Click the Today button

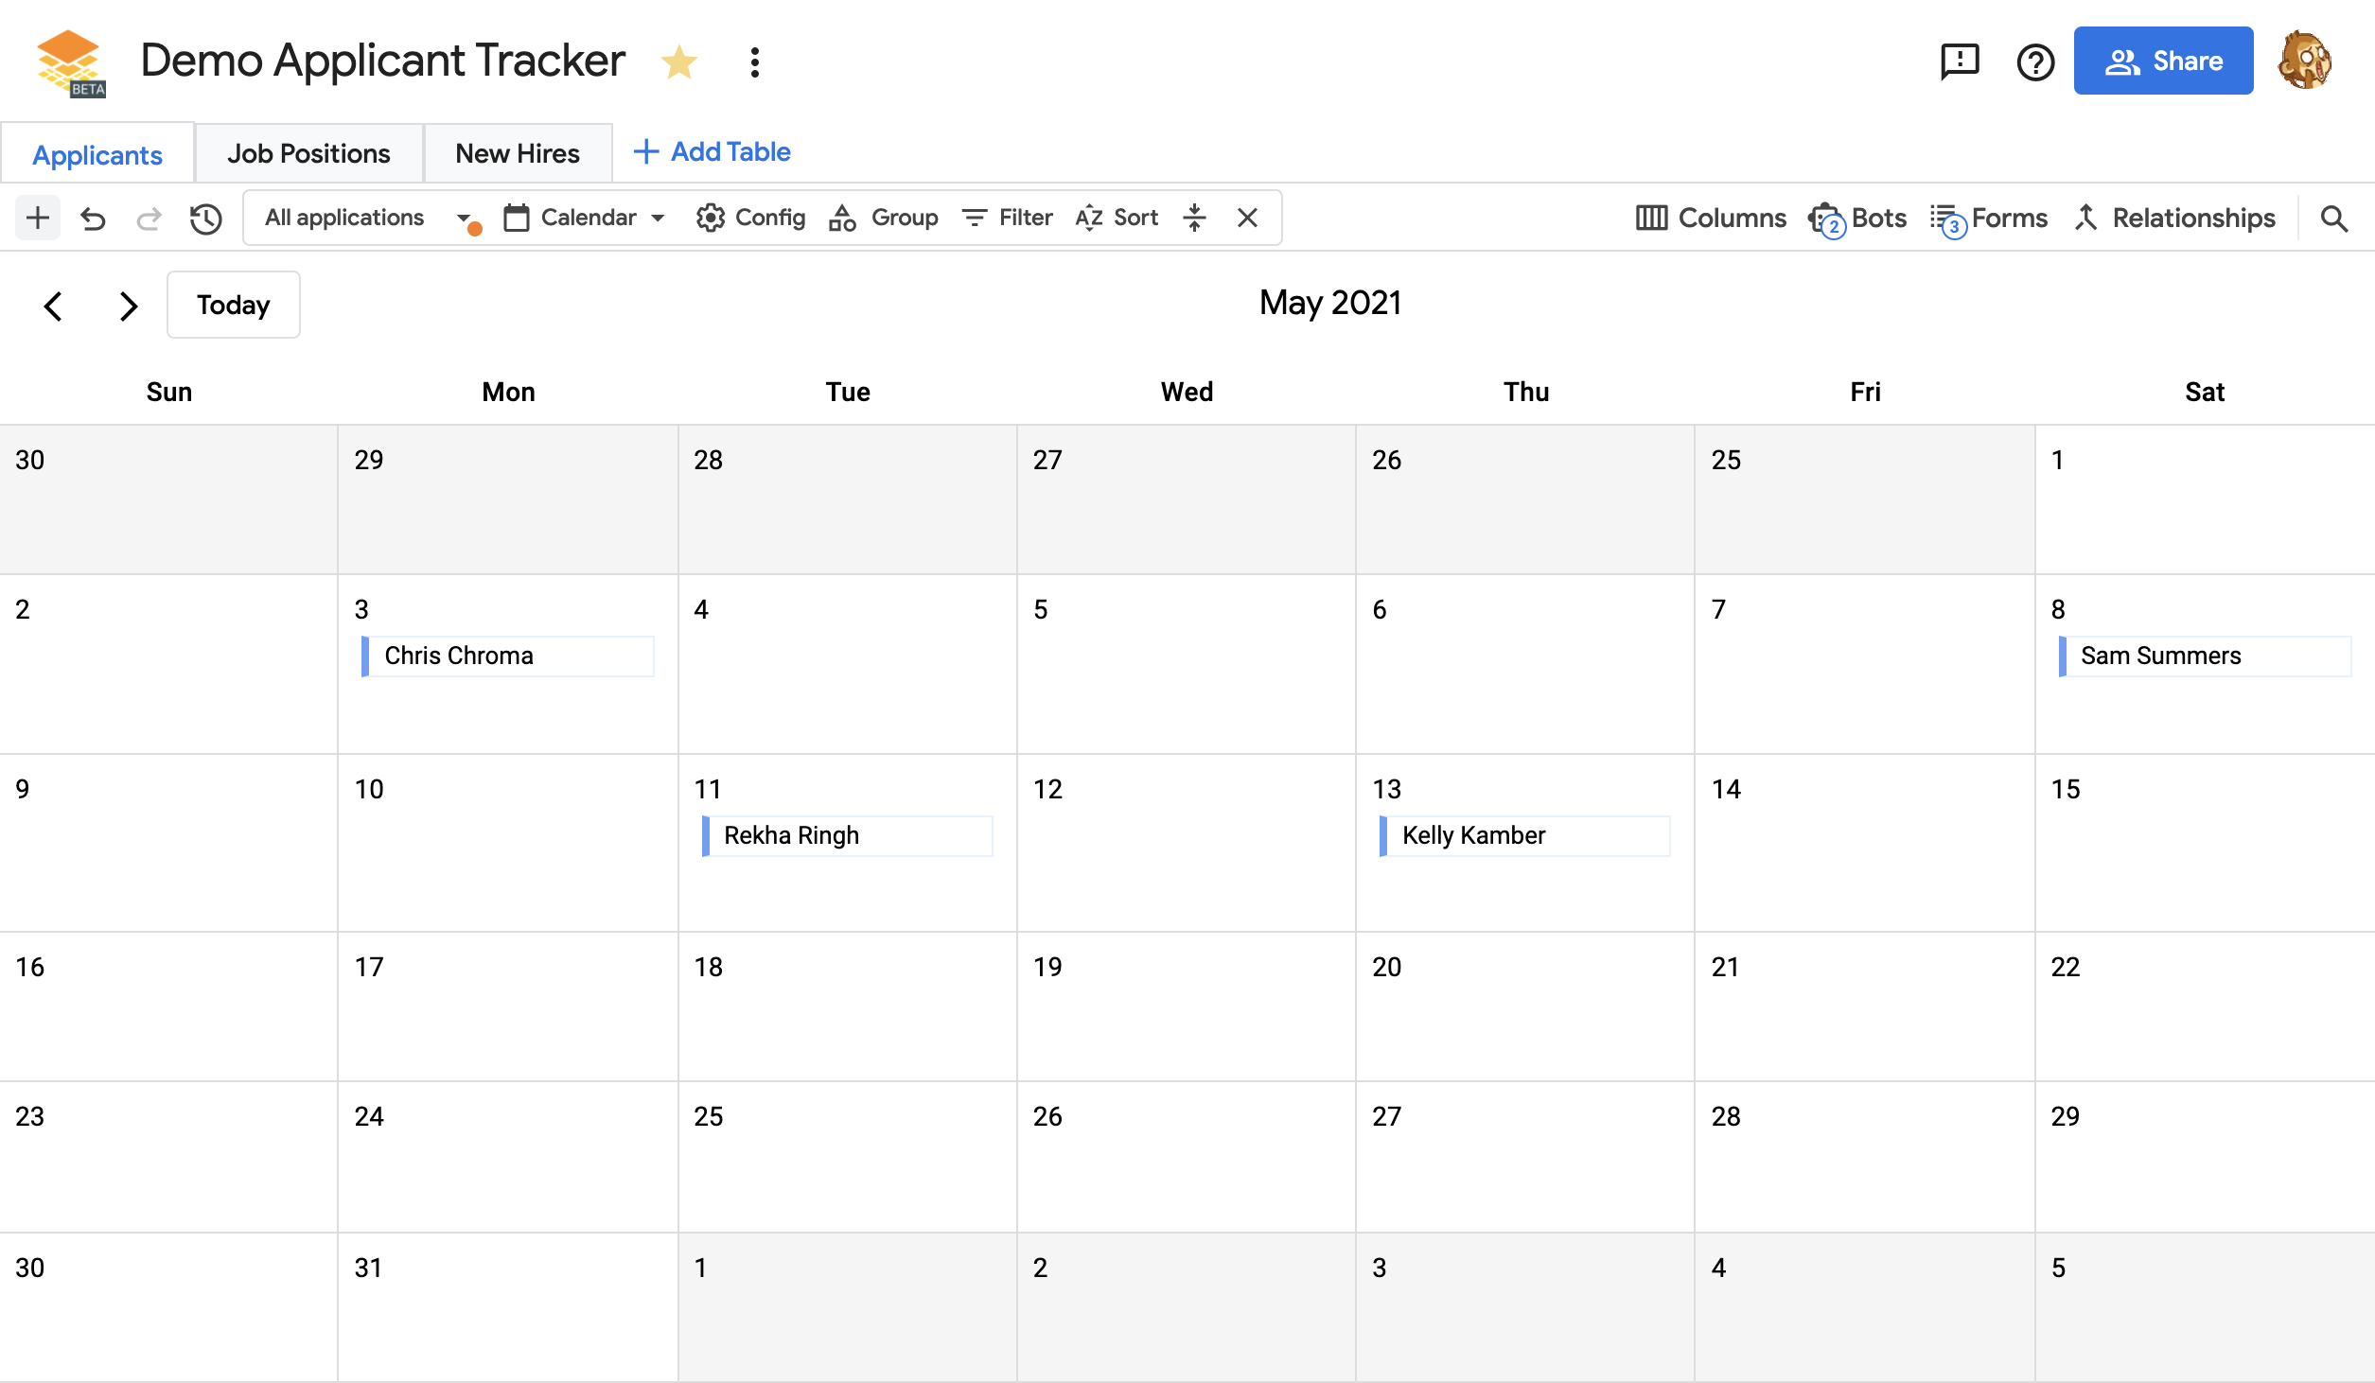click(234, 305)
